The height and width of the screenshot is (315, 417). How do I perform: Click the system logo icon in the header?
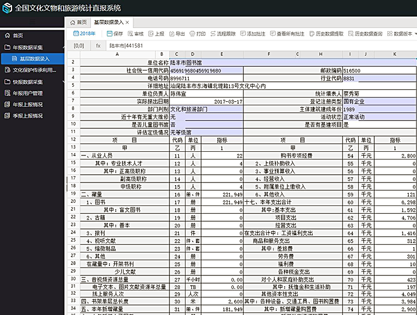coord(7,8)
